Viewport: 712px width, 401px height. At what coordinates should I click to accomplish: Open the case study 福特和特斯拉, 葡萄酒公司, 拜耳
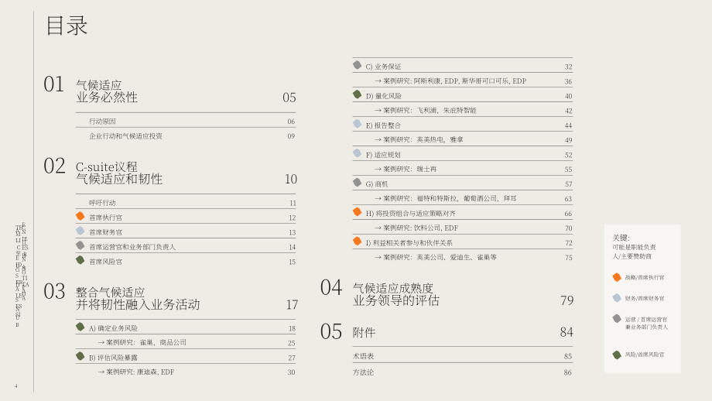(x=446, y=198)
